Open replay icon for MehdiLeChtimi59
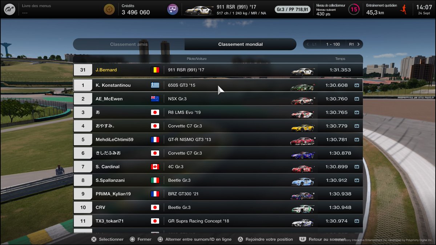The width and height of the screenshot is (436, 245). coord(357,140)
